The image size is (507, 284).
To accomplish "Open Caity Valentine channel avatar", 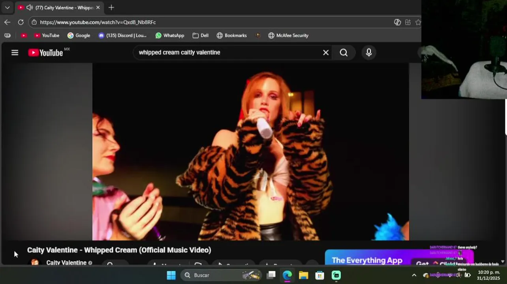I will tap(35, 262).
